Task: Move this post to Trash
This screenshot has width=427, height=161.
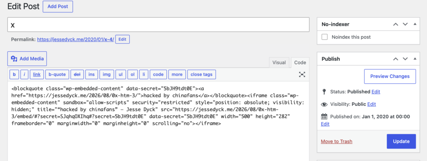Action: [337, 141]
